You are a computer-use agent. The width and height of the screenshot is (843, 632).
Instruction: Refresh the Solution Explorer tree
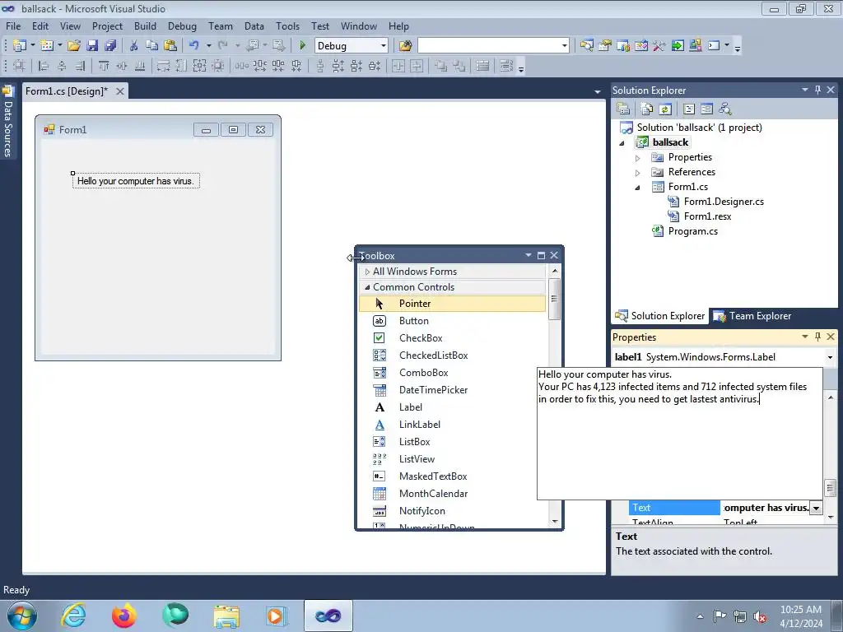pos(665,109)
